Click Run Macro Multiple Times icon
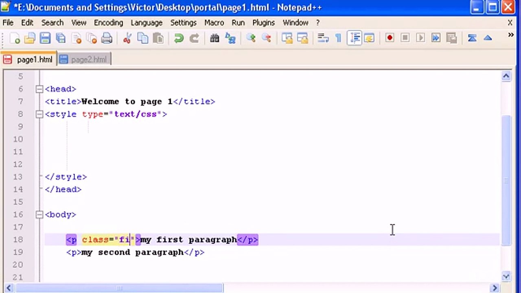Screen dimensions: 521x293 [436, 38]
